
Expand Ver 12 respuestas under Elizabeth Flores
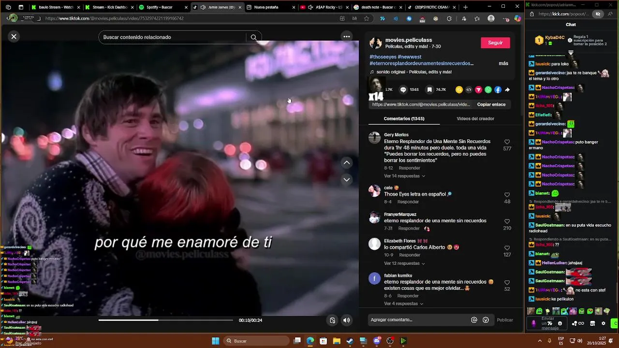404,263
